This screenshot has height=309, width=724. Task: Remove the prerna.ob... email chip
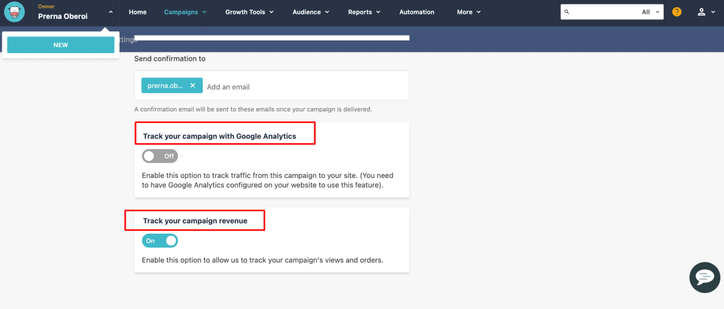pyautogui.click(x=192, y=86)
